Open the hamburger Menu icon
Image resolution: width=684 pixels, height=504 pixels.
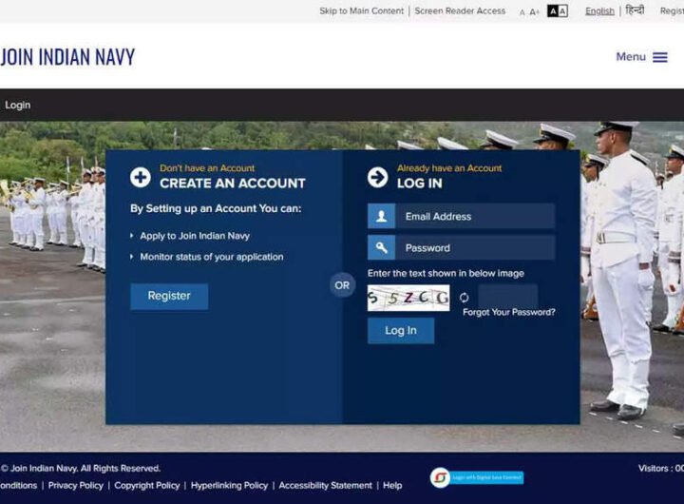pyautogui.click(x=659, y=57)
